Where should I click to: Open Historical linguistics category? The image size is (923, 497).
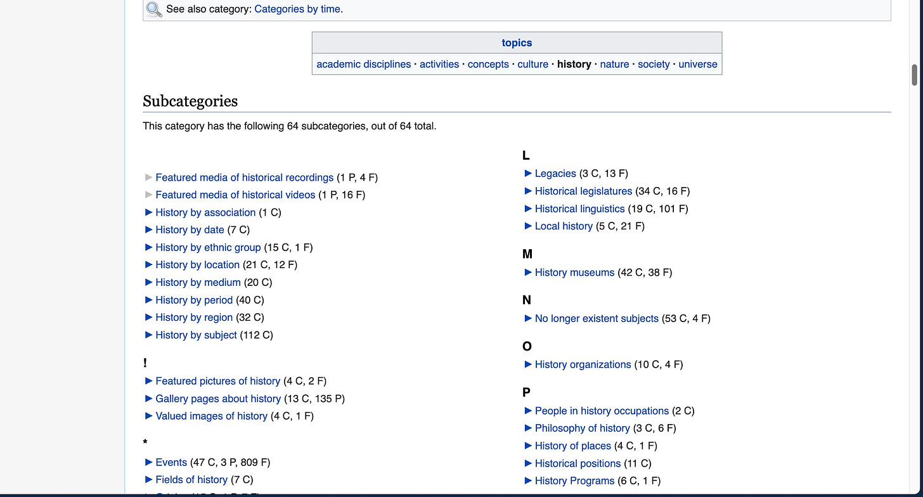pyautogui.click(x=579, y=209)
